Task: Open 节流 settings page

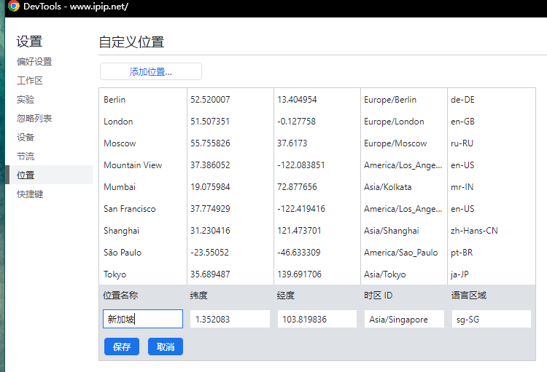Action: [26, 156]
